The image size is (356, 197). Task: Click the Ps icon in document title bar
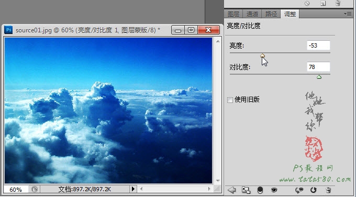click(x=8, y=30)
